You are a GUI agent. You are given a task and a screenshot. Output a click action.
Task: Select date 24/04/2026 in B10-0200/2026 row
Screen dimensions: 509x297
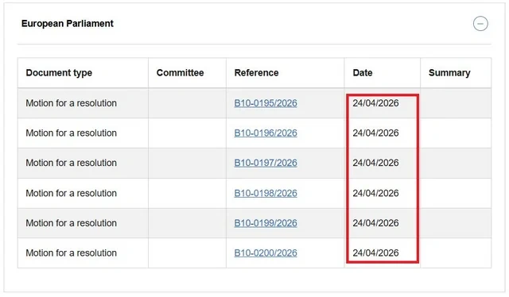[x=375, y=253]
